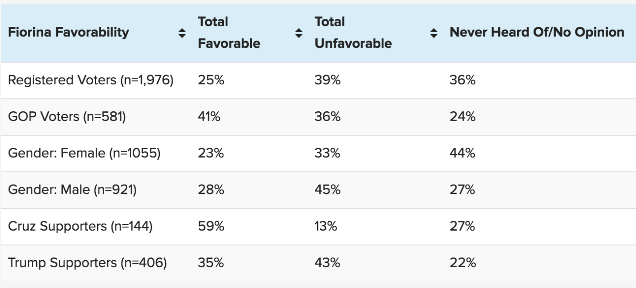Select the 45% unfavorable value for Male
Image resolution: width=636 pixels, height=288 pixels.
coord(327,190)
